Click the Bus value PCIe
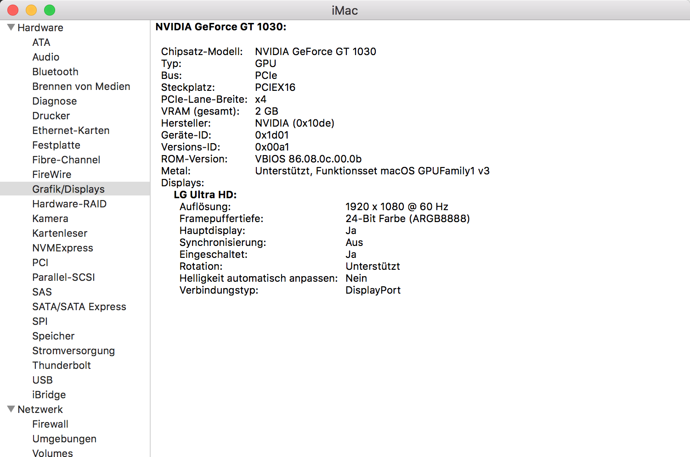 coord(266,75)
